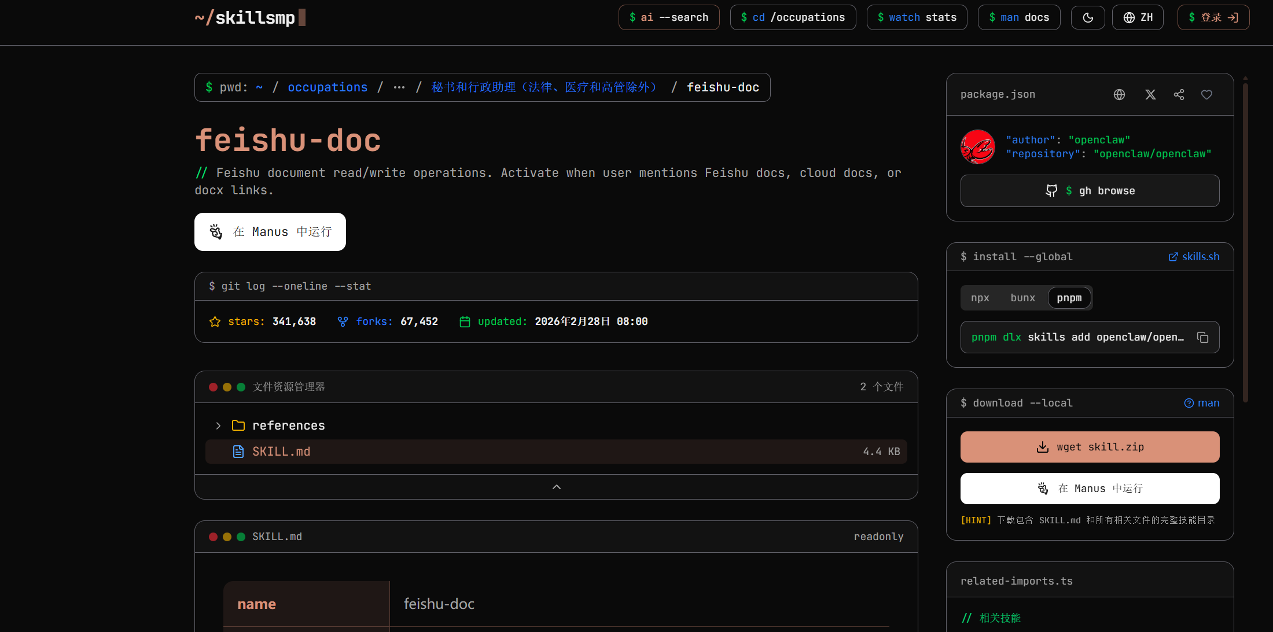Click the globe website icon in package.json
Viewport: 1273px width, 632px height.
pos(1119,94)
